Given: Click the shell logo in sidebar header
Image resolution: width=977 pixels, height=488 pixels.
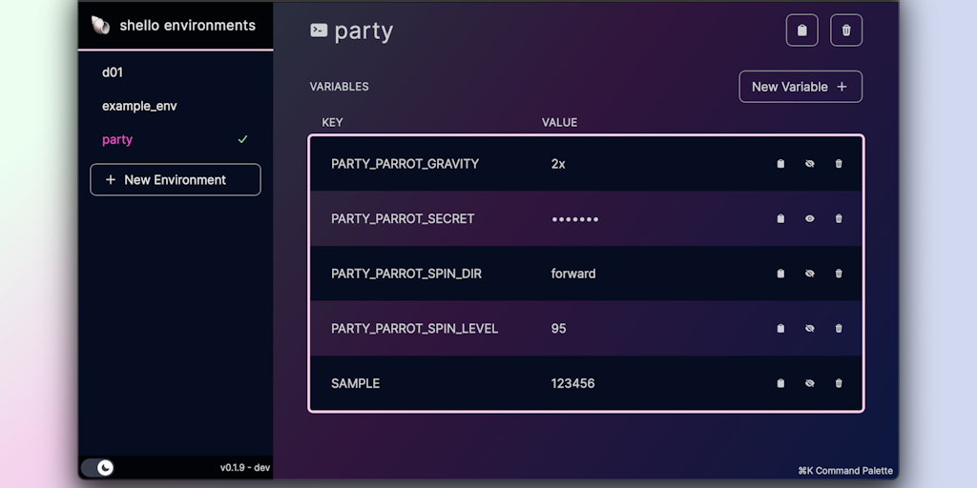Looking at the screenshot, I should (x=100, y=26).
